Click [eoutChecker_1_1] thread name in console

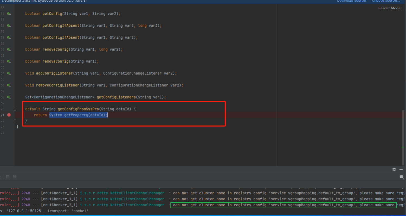[59, 199]
